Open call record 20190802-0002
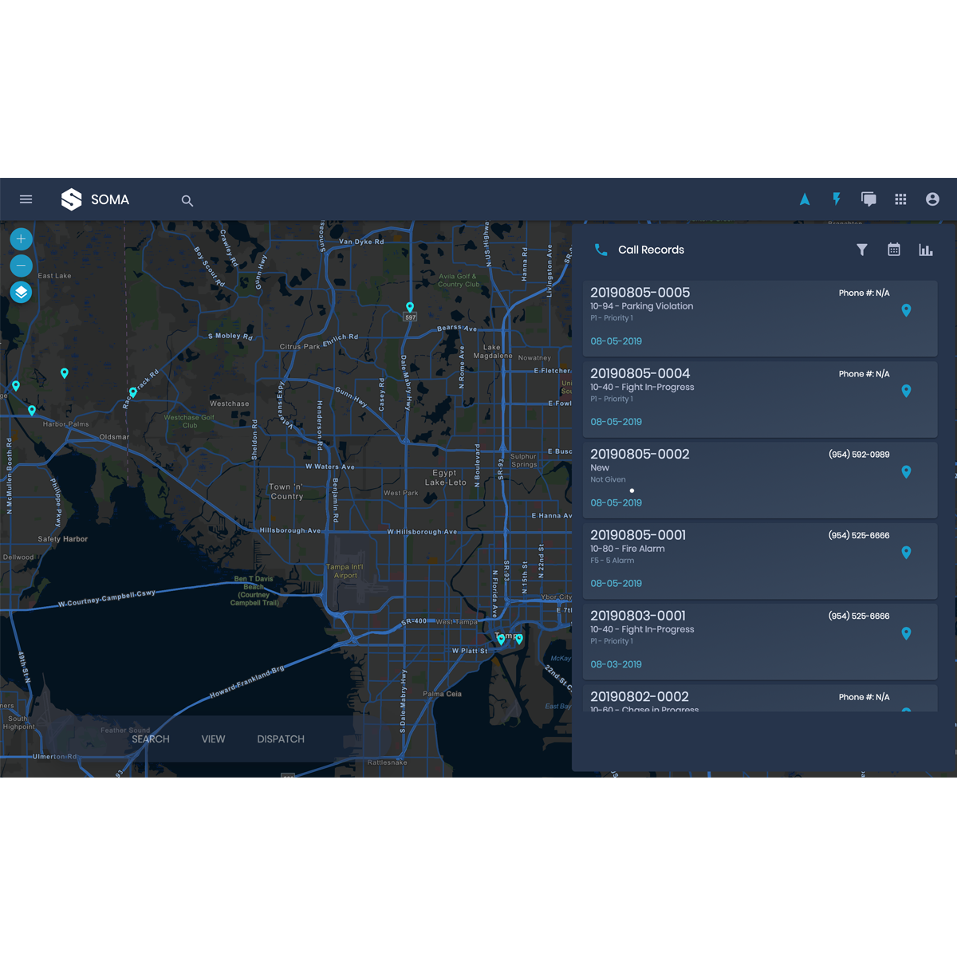The width and height of the screenshot is (957, 957). (x=760, y=698)
